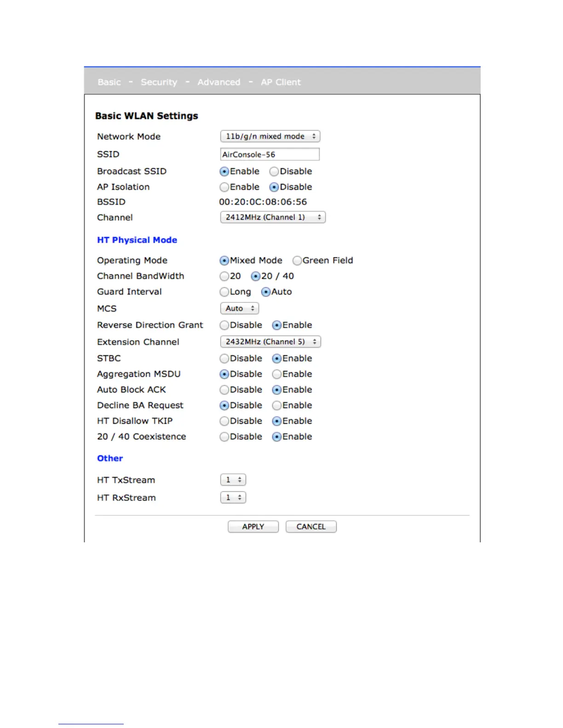Enable 20 / 40 Coexistence

tap(277, 437)
